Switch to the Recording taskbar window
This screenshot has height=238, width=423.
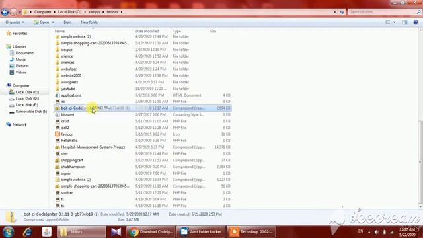pyautogui.click(x=251, y=232)
